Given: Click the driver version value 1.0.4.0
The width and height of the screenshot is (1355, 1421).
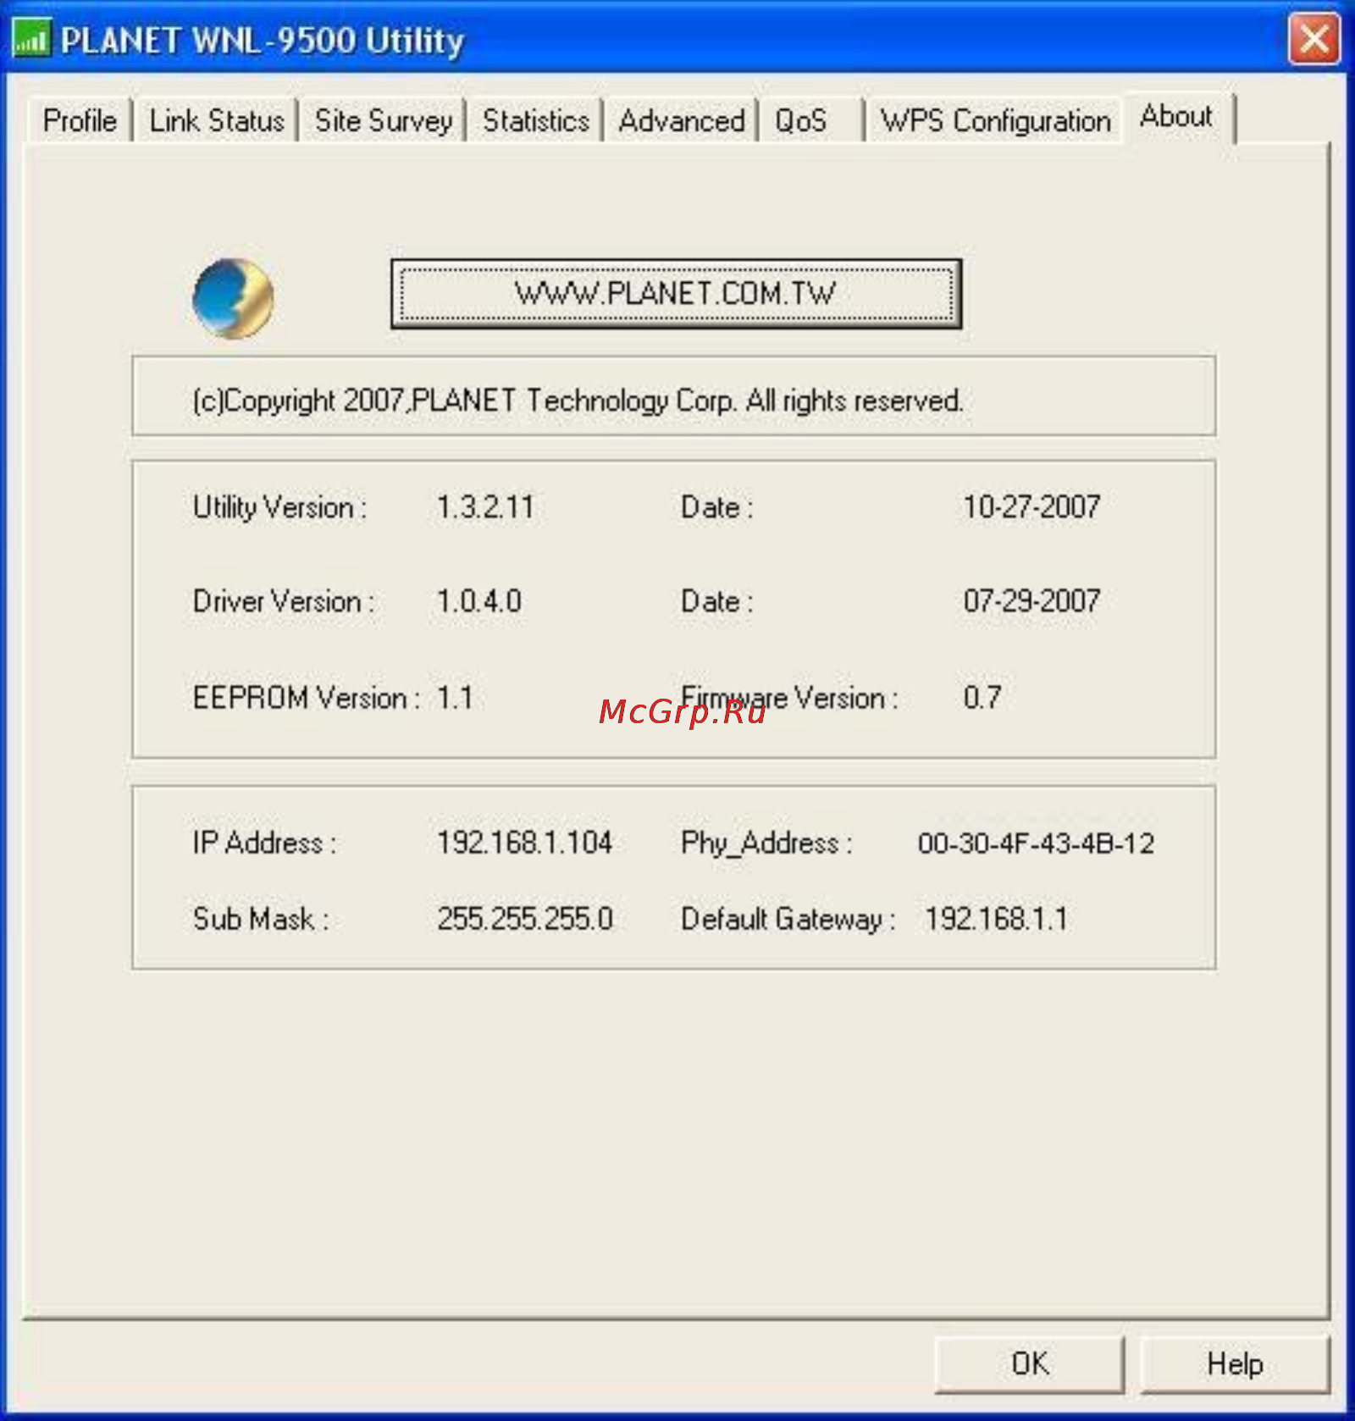Looking at the screenshot, I should pyautogui.click(x=479, y=601).
